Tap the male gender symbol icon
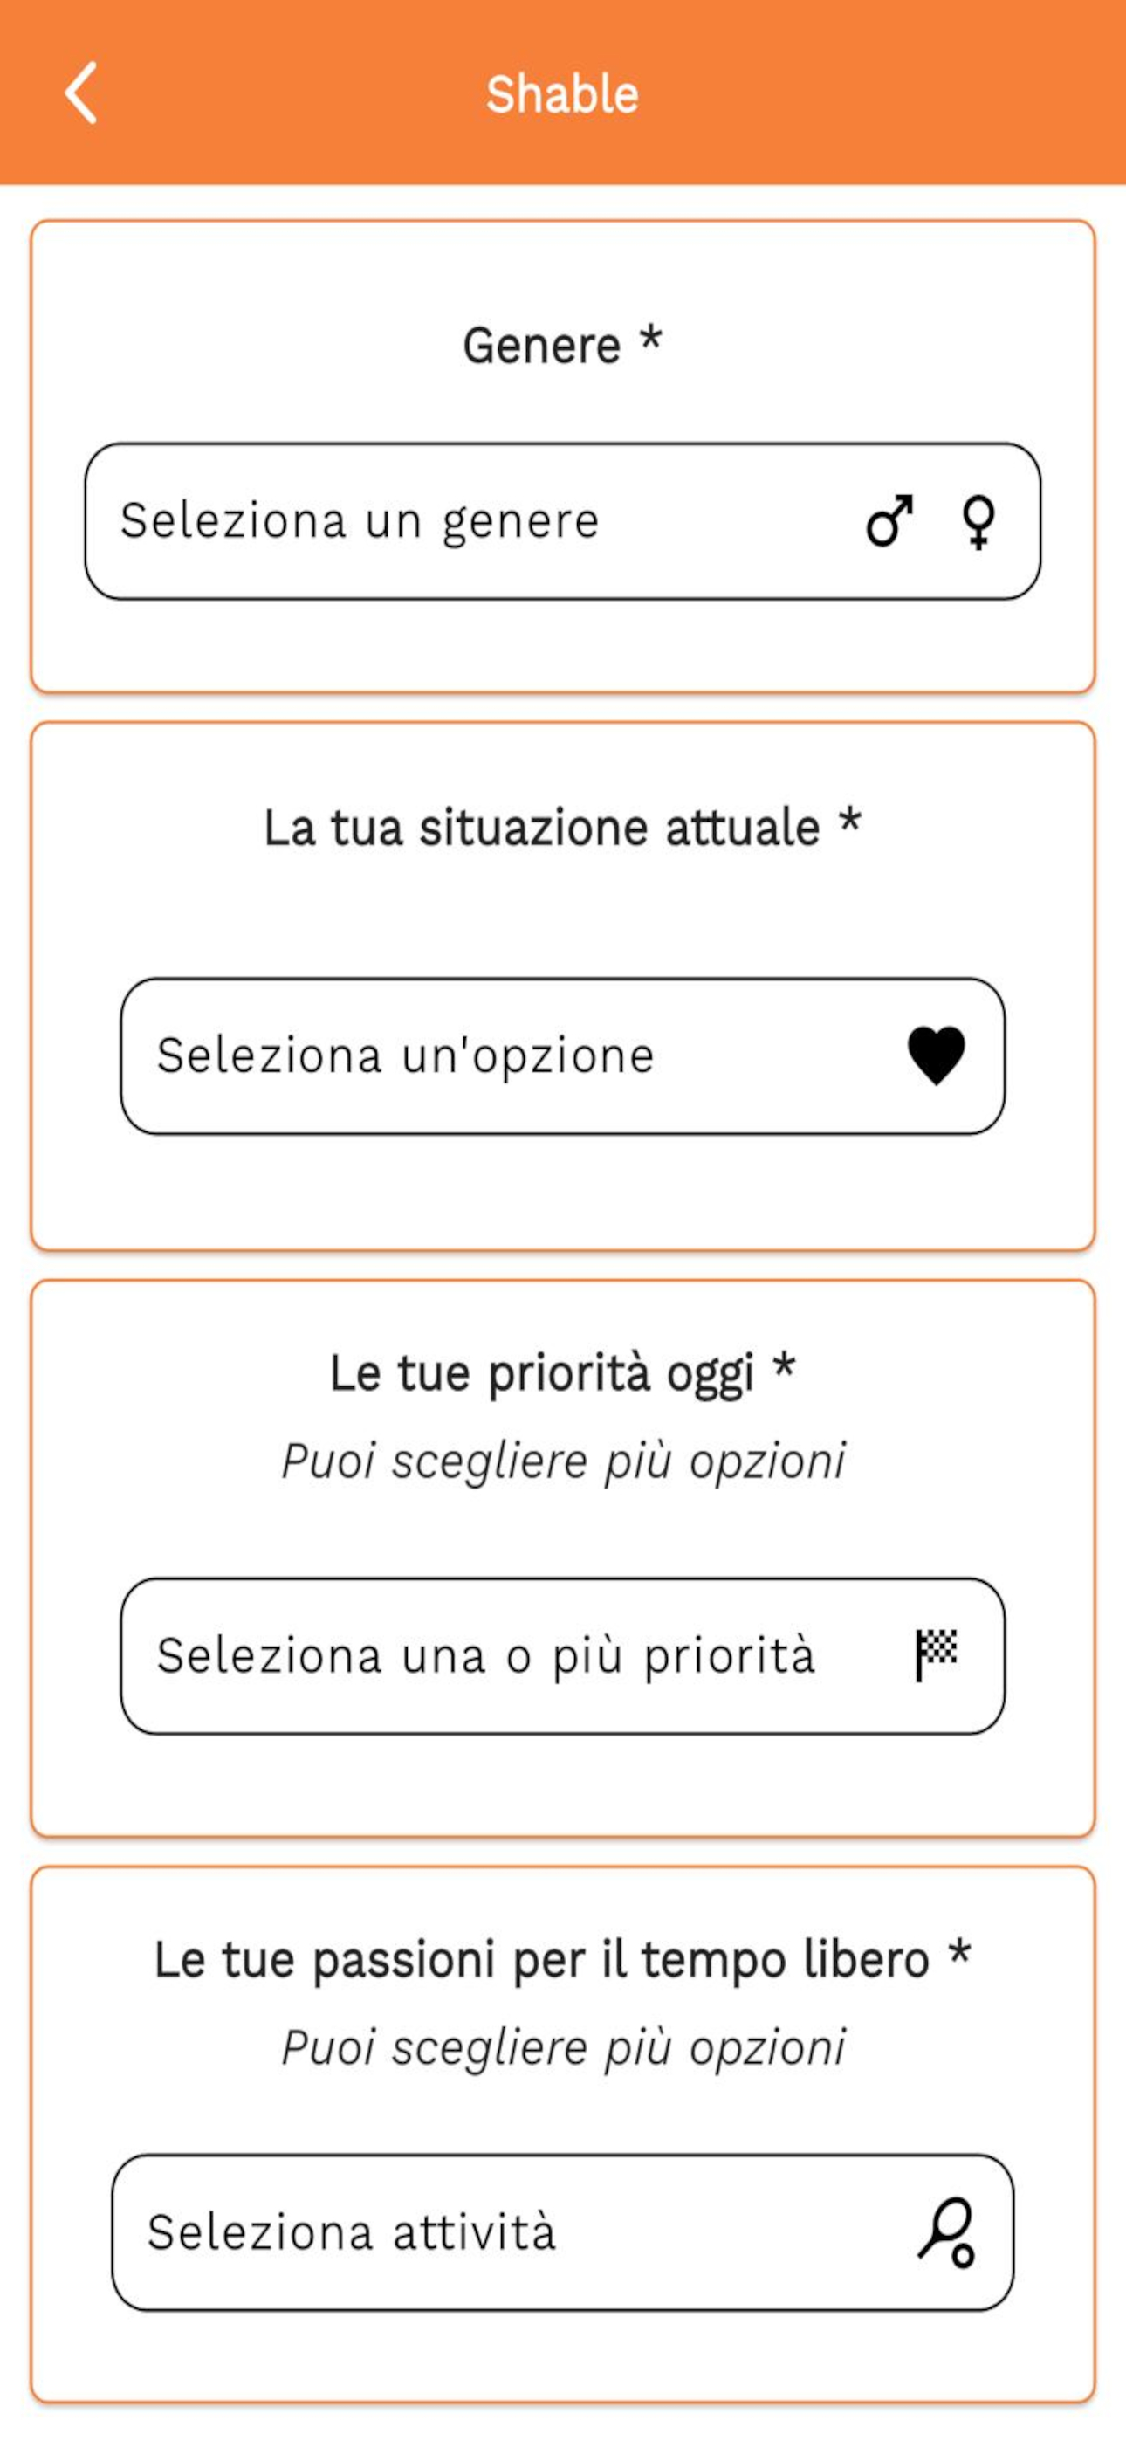Screen dimensions: 1126x2441 pyautogui.click(x=889, y=520)
